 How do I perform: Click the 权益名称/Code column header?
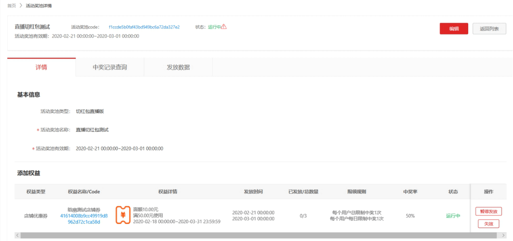[x=84, y=192]
